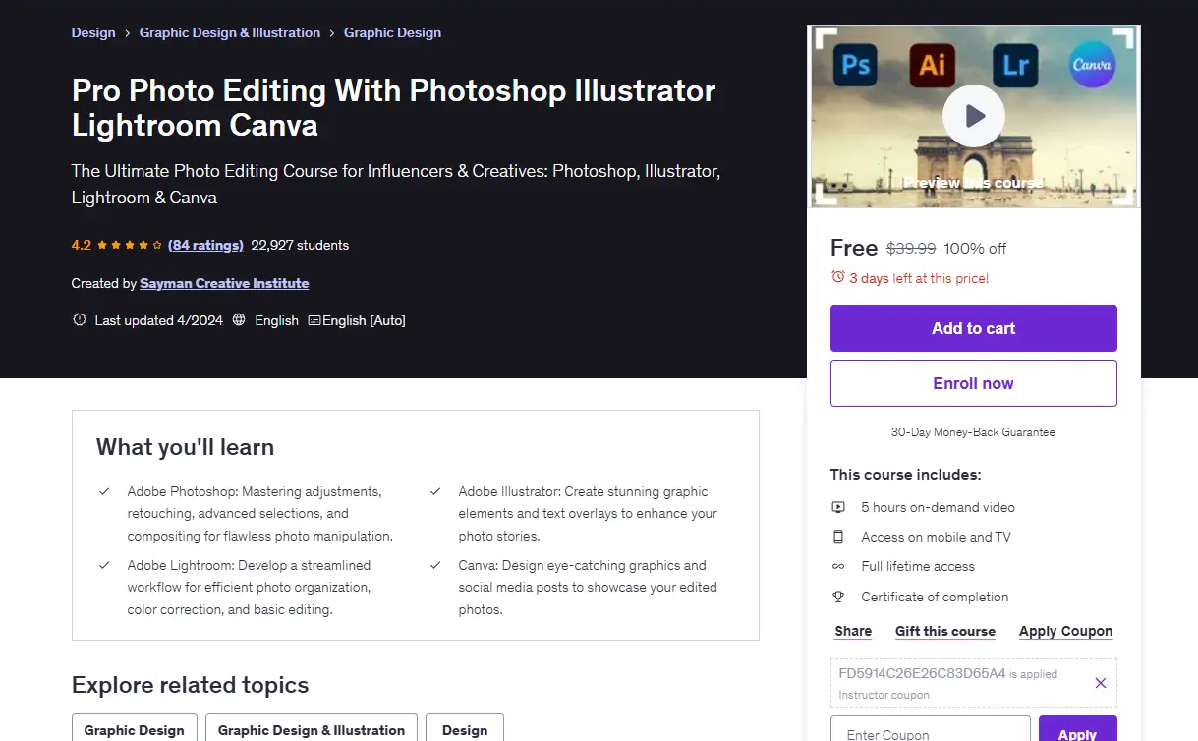Click the Instructor coupon label
The image size is (1198, 741).
click(x=884, y=695)
